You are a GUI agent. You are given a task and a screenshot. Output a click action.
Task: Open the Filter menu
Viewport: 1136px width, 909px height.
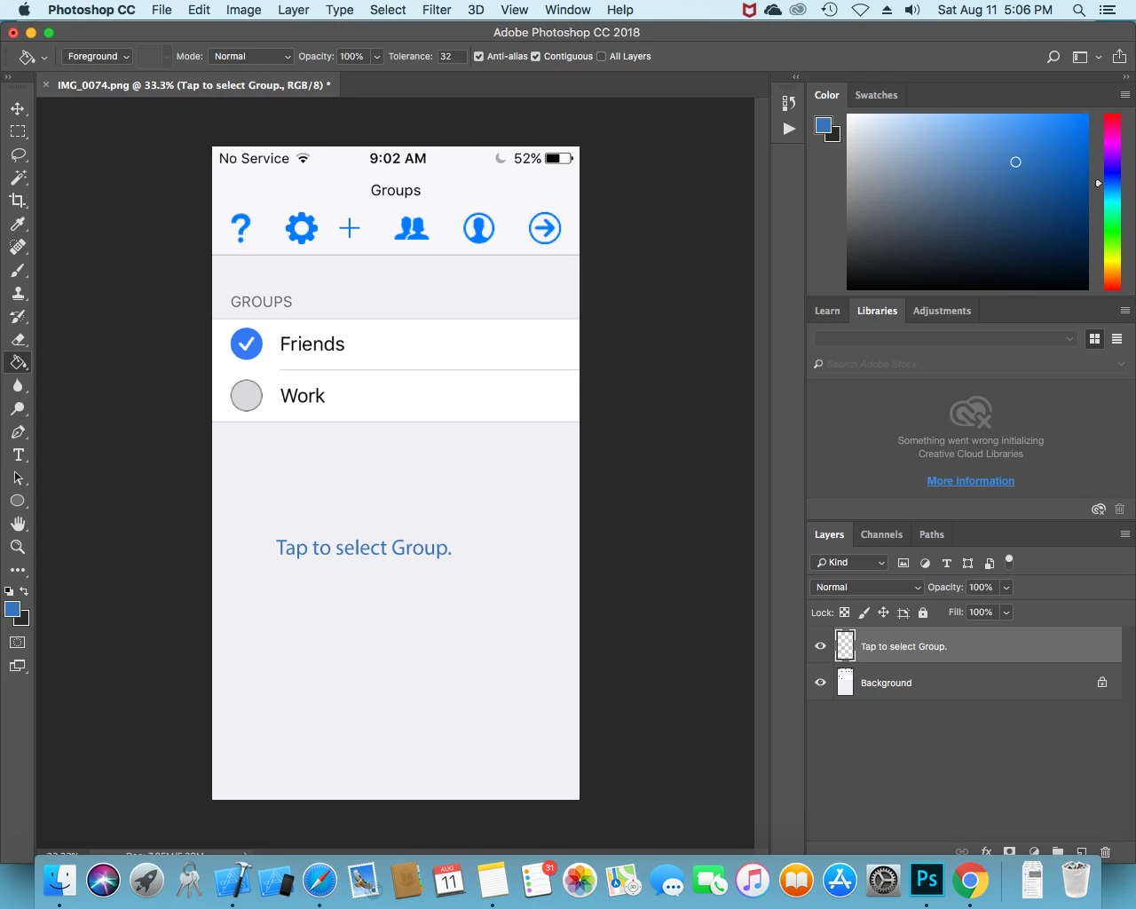437,10
